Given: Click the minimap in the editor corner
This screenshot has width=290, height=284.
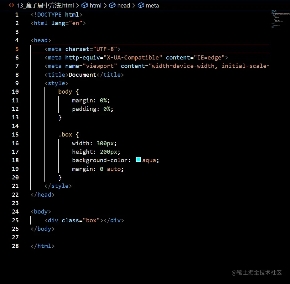Looking at the screenshot, I should 280,19.
